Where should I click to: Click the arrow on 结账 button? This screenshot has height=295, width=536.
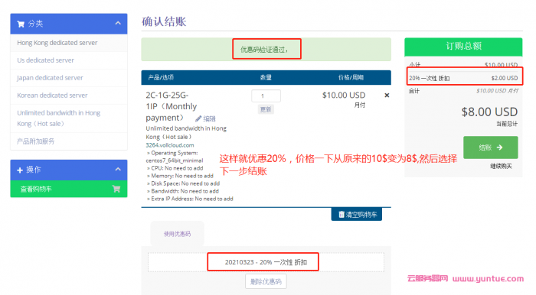500,147
